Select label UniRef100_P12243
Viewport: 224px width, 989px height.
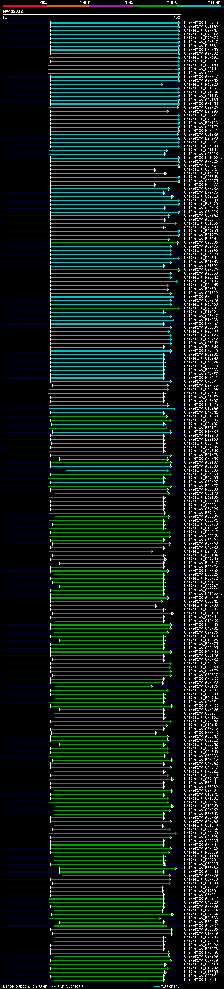[201, 436]
